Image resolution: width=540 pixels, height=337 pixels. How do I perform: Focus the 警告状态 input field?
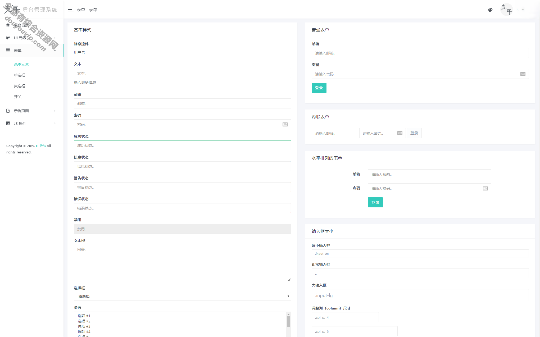tap(182, 187)
